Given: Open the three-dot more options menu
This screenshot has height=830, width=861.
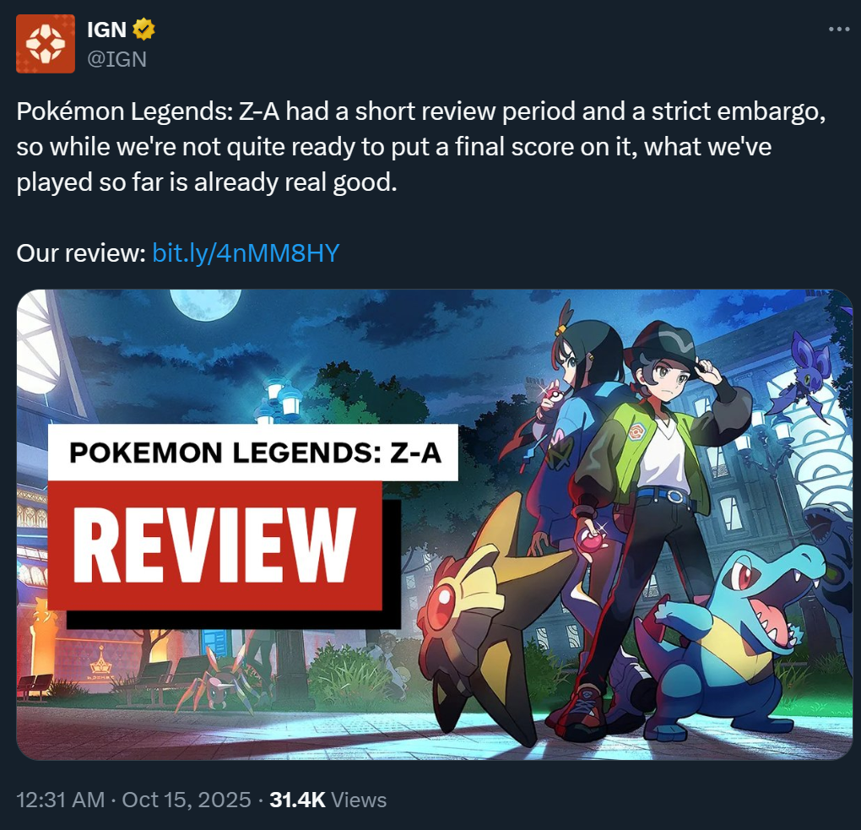Looking at the screenshot, I should (839, 29).
